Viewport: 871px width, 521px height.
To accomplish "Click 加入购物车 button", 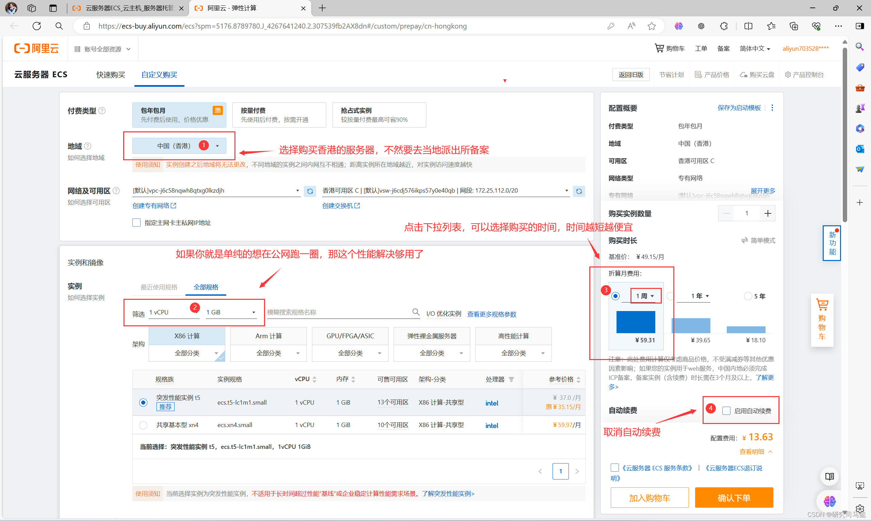I will [x=650, y=498].
